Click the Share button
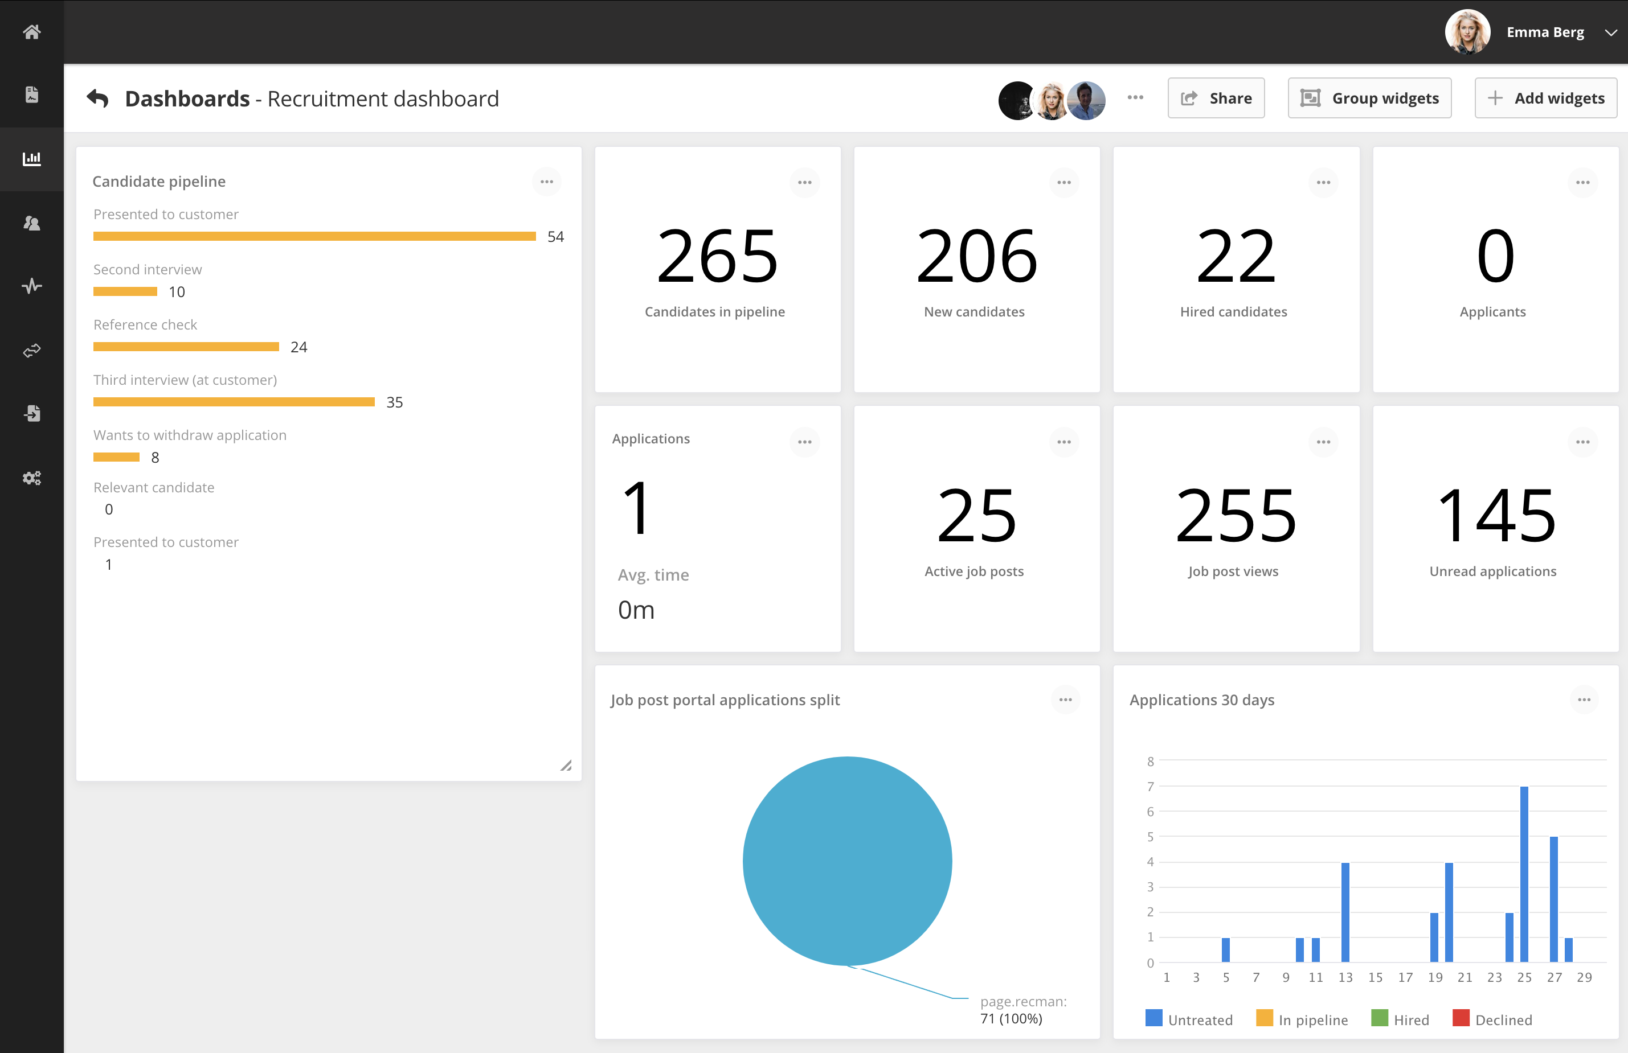This screenshot has width=1628, height=1053. click(x=1216, y=98)
